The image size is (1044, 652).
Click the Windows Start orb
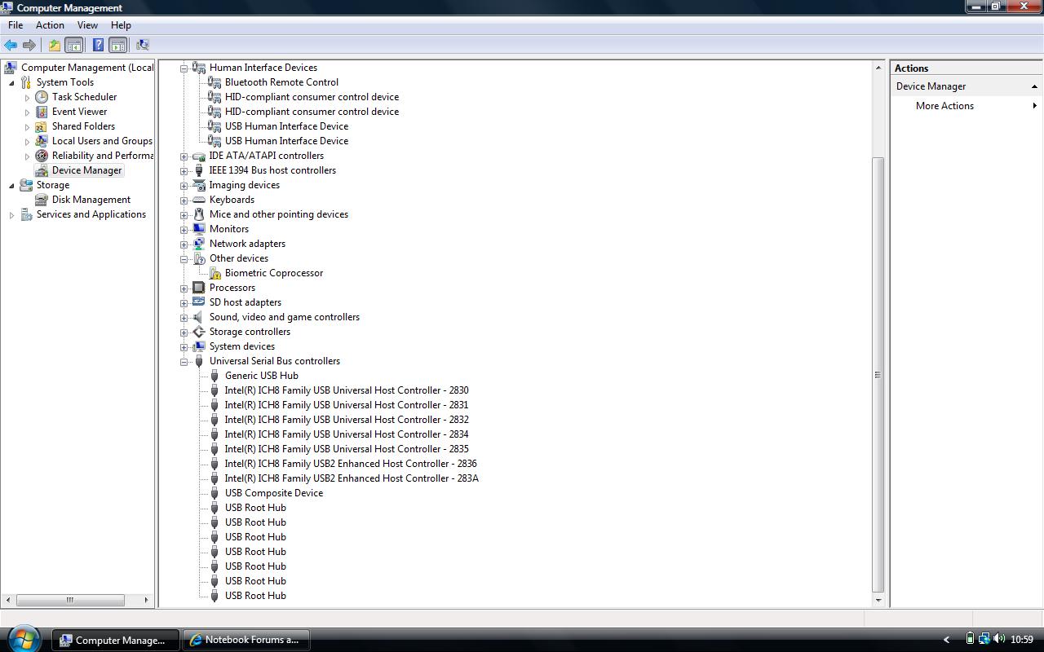pyautogui.click(x=23, y=638)
